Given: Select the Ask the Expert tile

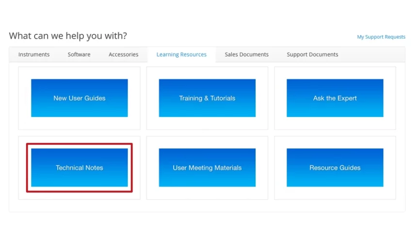Looking at the screenshot, I should (x=335, y=98).
